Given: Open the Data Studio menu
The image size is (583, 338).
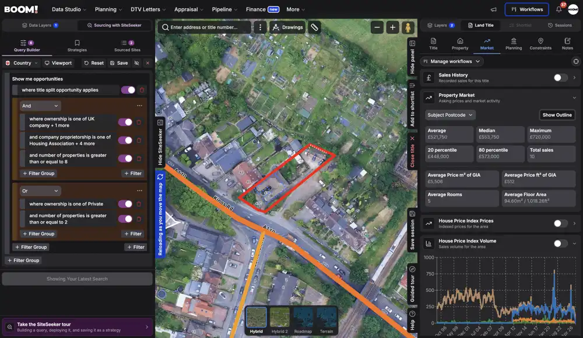Looking at the screenshot, I should 69,9.
